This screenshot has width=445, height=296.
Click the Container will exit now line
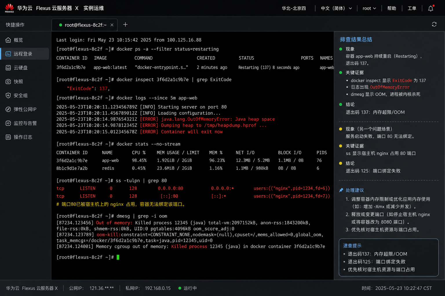[139, 132]
